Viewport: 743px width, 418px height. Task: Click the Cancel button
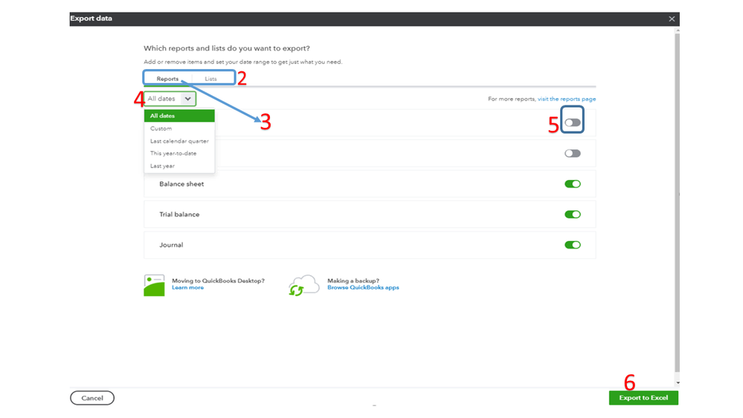tap(92, 398)
